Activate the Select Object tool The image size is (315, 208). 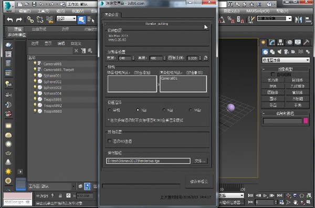(81, 19)
